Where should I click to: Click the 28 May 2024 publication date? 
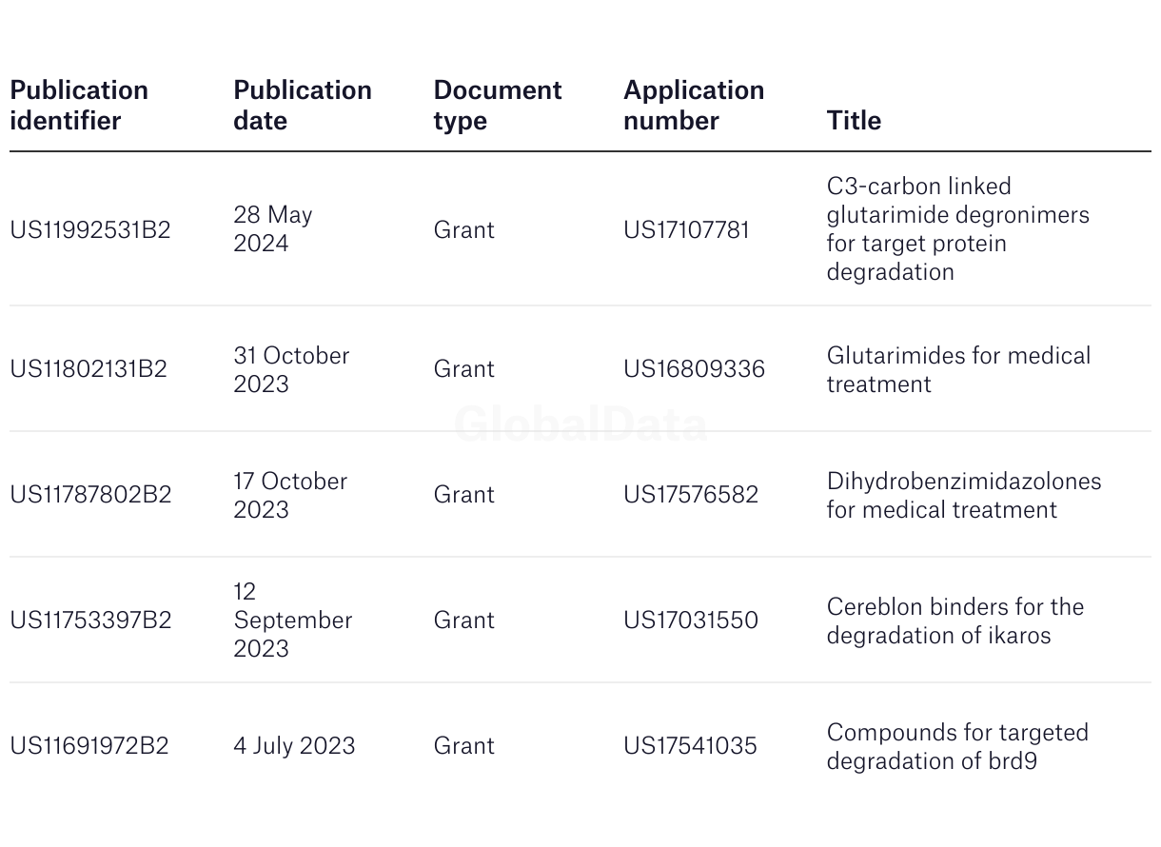pyautogui.click(x=273, y=228)
